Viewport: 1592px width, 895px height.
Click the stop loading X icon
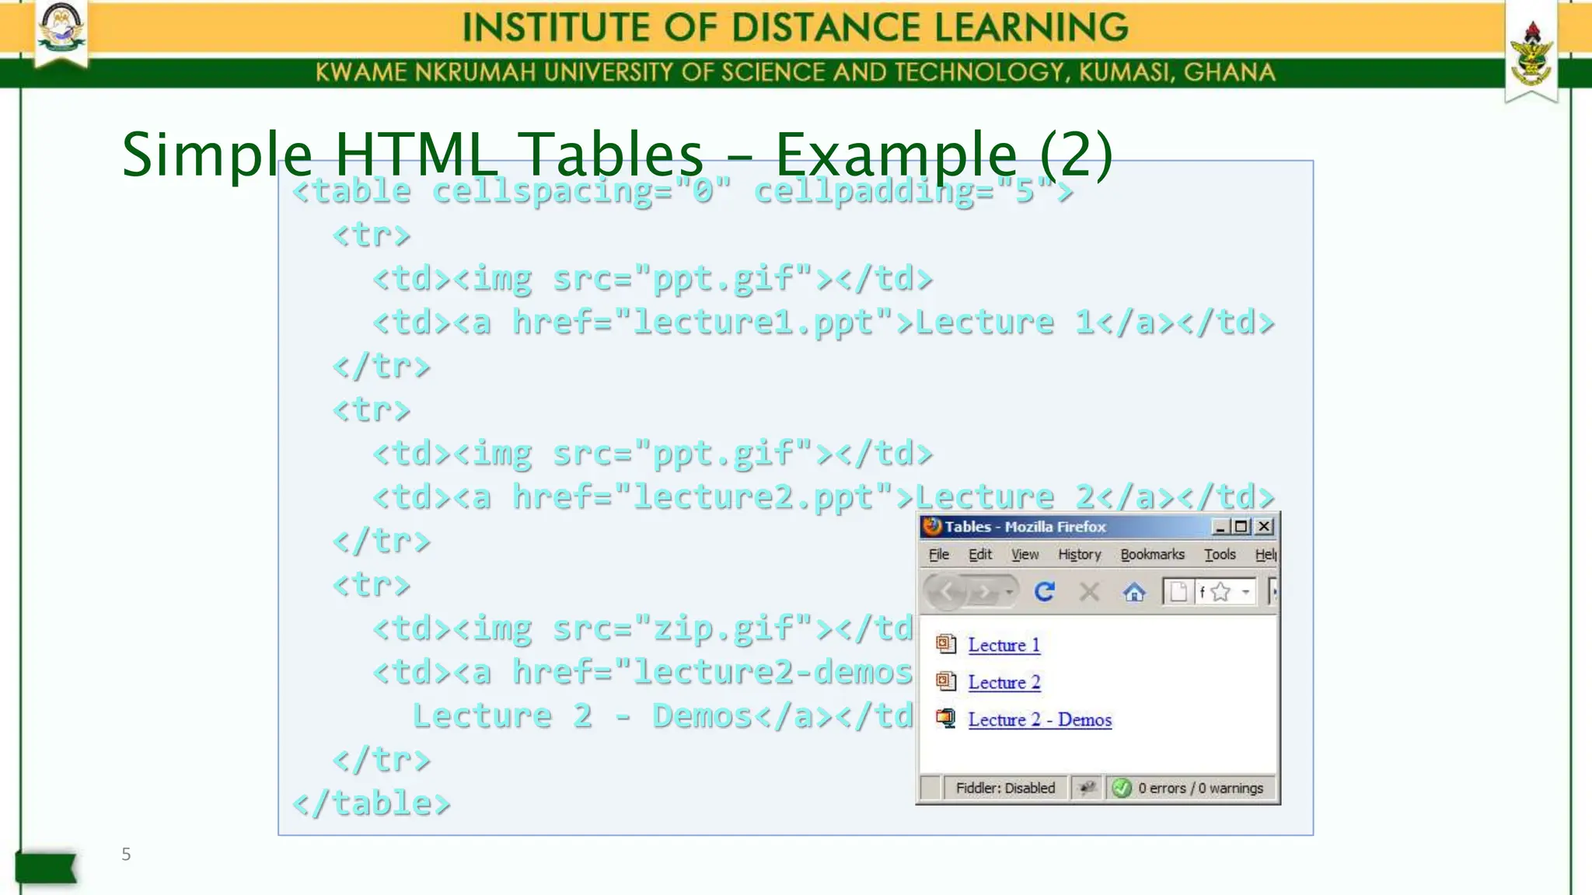click(1089, 592)
